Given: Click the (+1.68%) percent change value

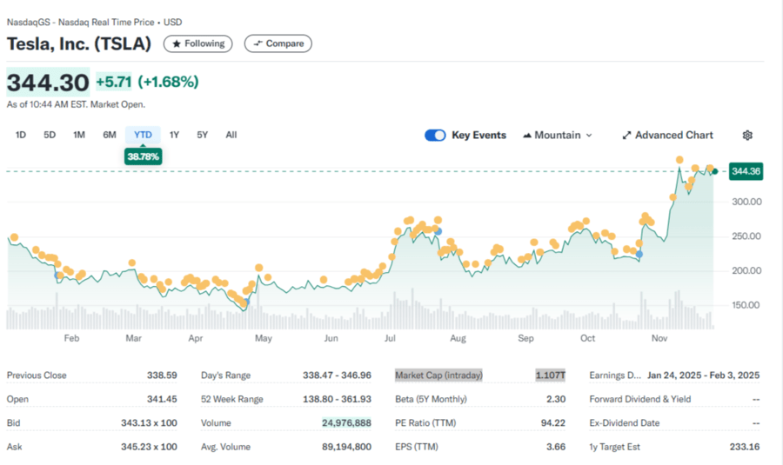Looking at the screenshot, I should click(x=168, y=82).
